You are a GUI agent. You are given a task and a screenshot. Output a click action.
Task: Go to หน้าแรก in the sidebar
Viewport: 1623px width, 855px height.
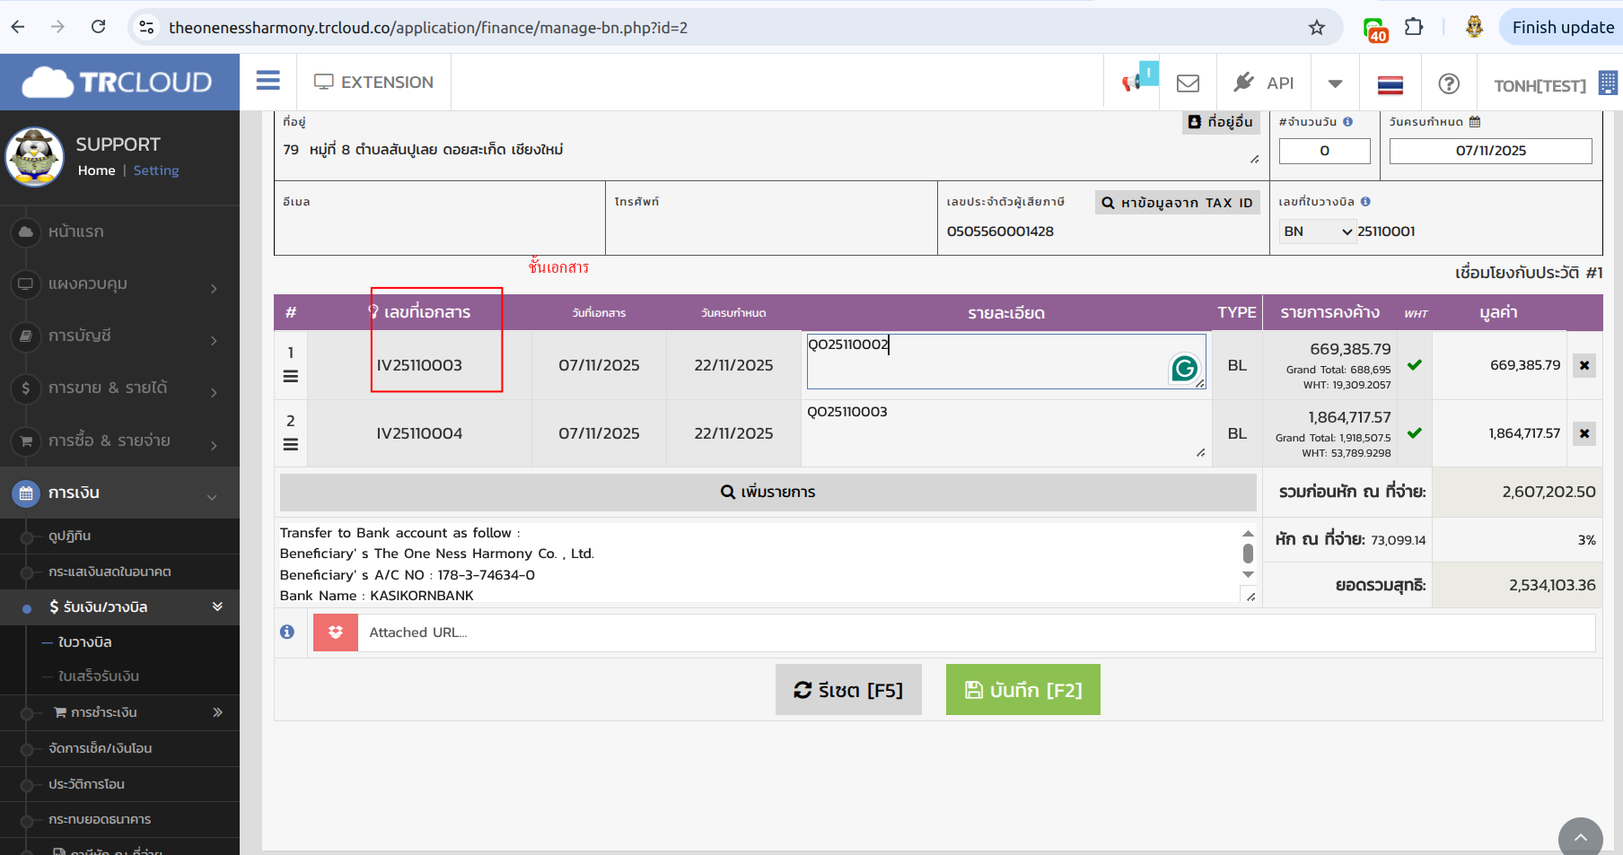(76, 231)
